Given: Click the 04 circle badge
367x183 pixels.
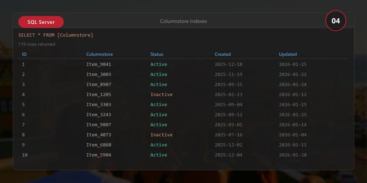Looking at the screenshot, I should (336, 21).
